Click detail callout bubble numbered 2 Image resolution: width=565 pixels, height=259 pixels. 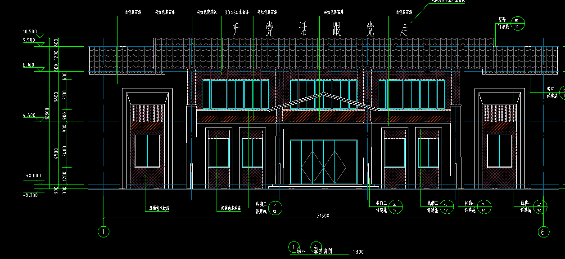coord(395,207)
